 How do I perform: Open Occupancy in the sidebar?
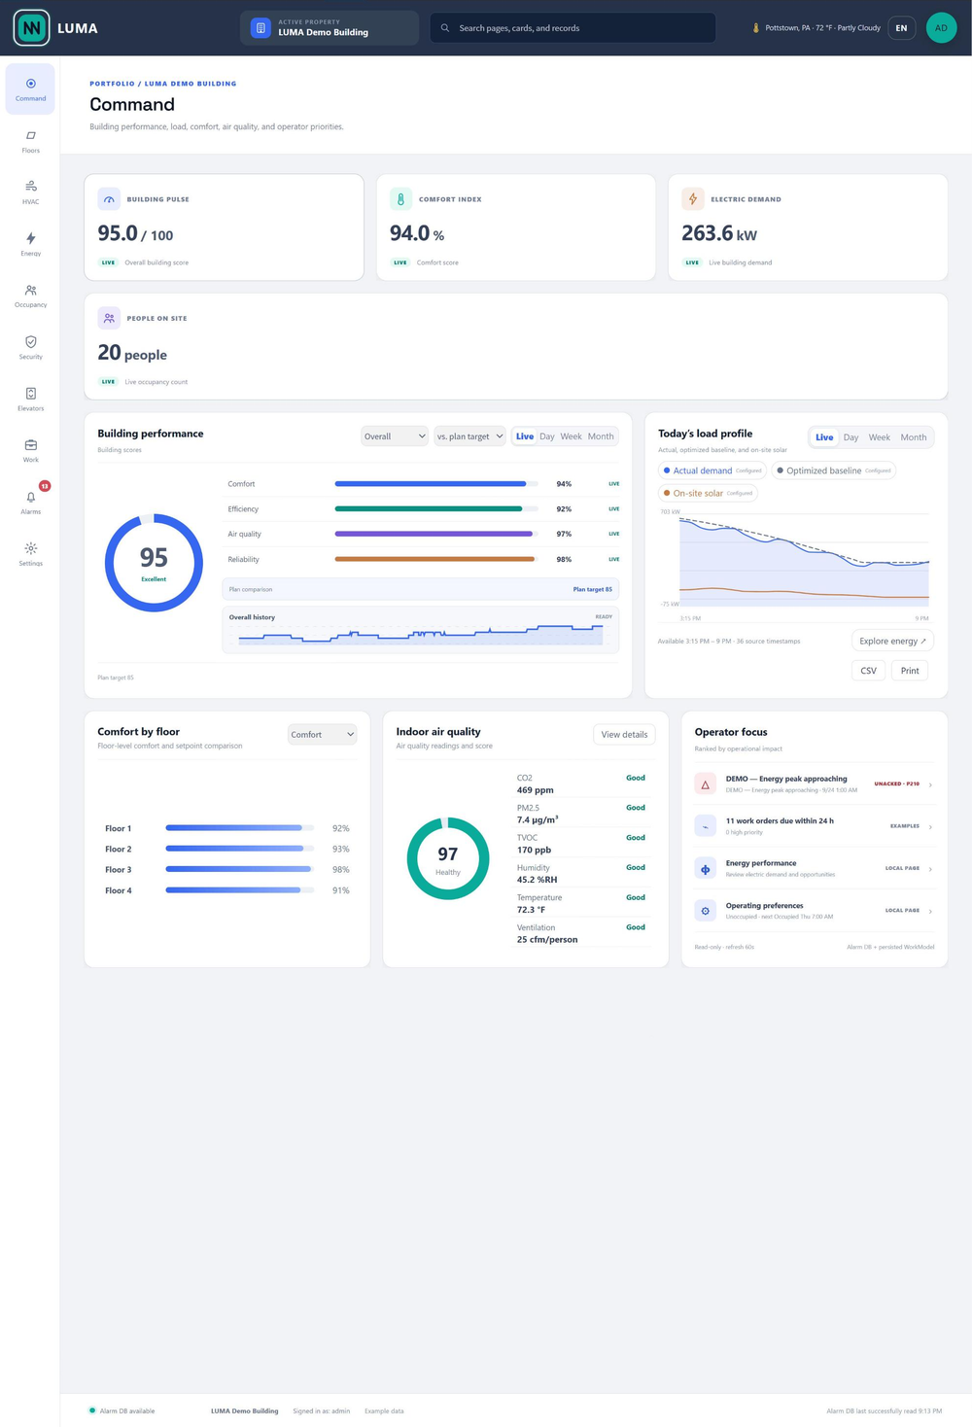tap(30, 296)
